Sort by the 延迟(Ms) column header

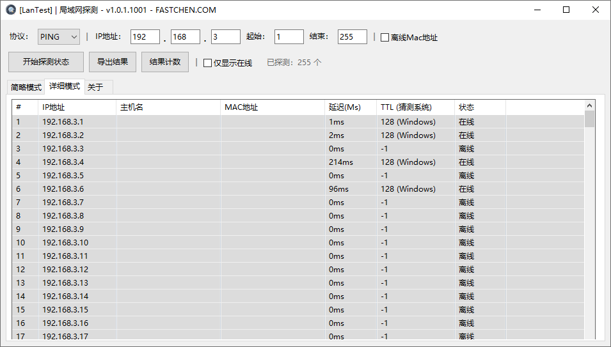(x=351, y=107)
